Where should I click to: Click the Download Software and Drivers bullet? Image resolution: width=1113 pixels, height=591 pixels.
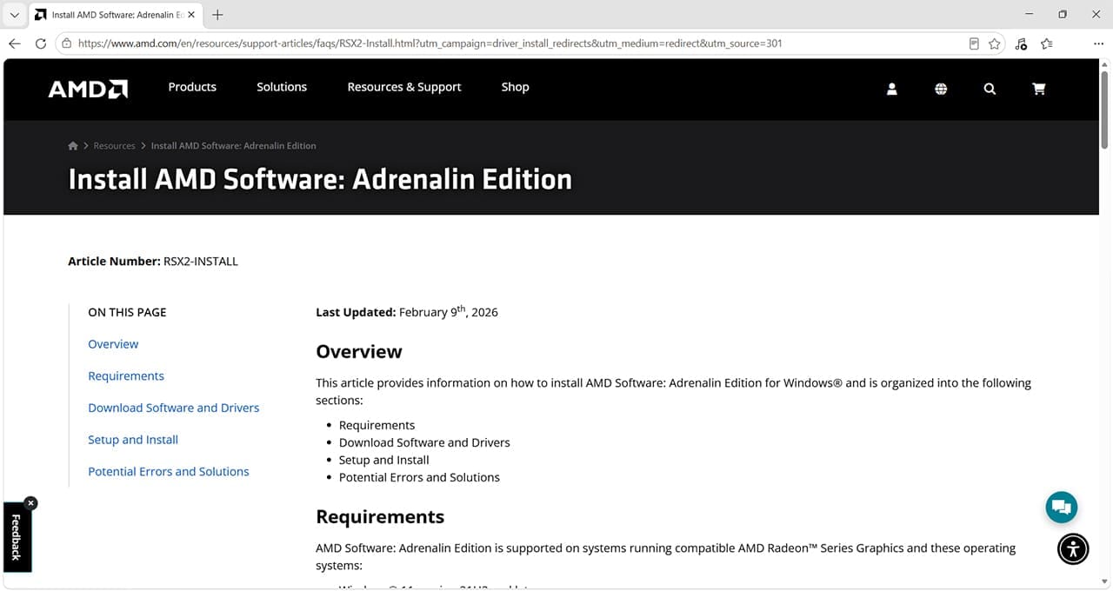coord(424,442)
